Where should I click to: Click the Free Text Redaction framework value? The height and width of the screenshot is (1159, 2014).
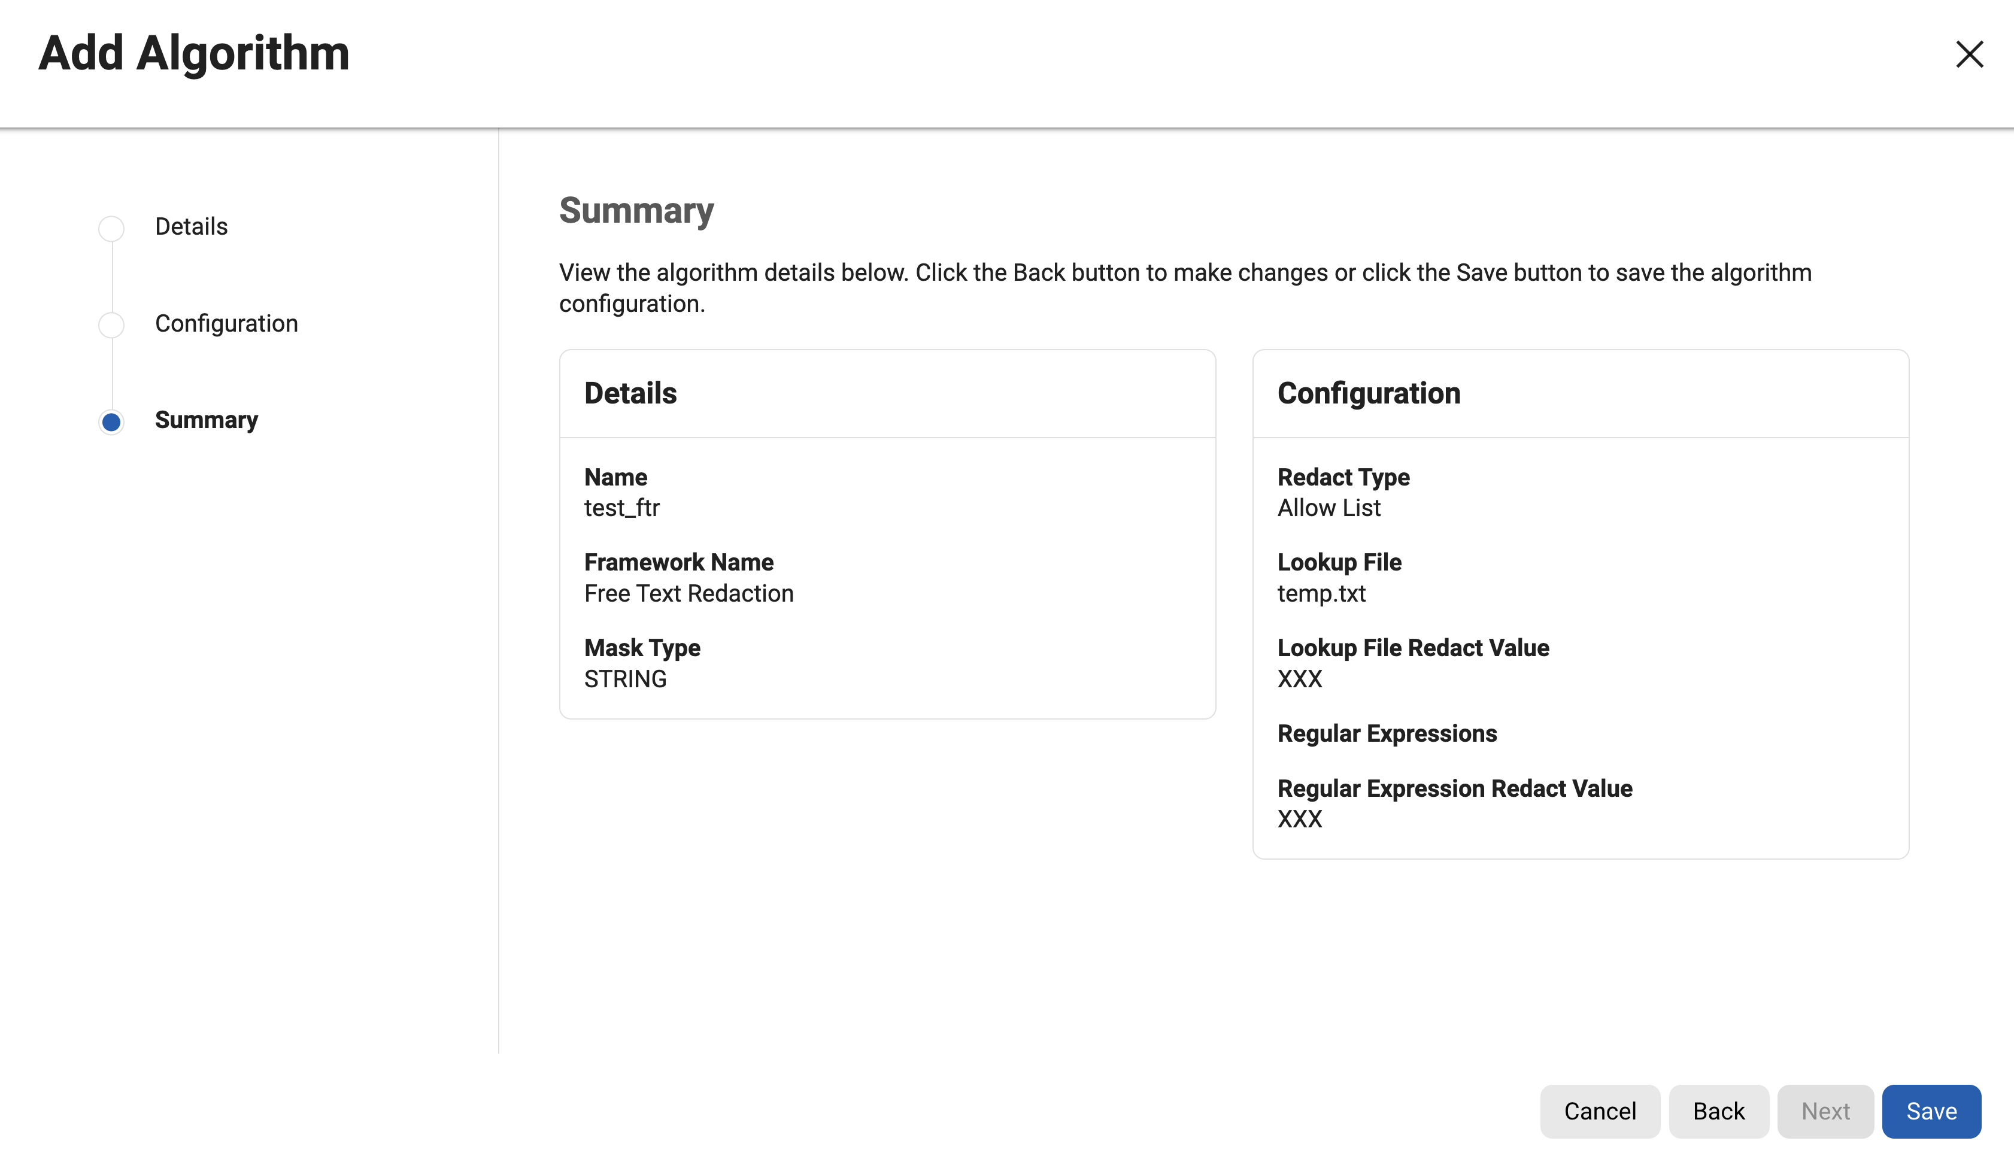tap(688, 594)
